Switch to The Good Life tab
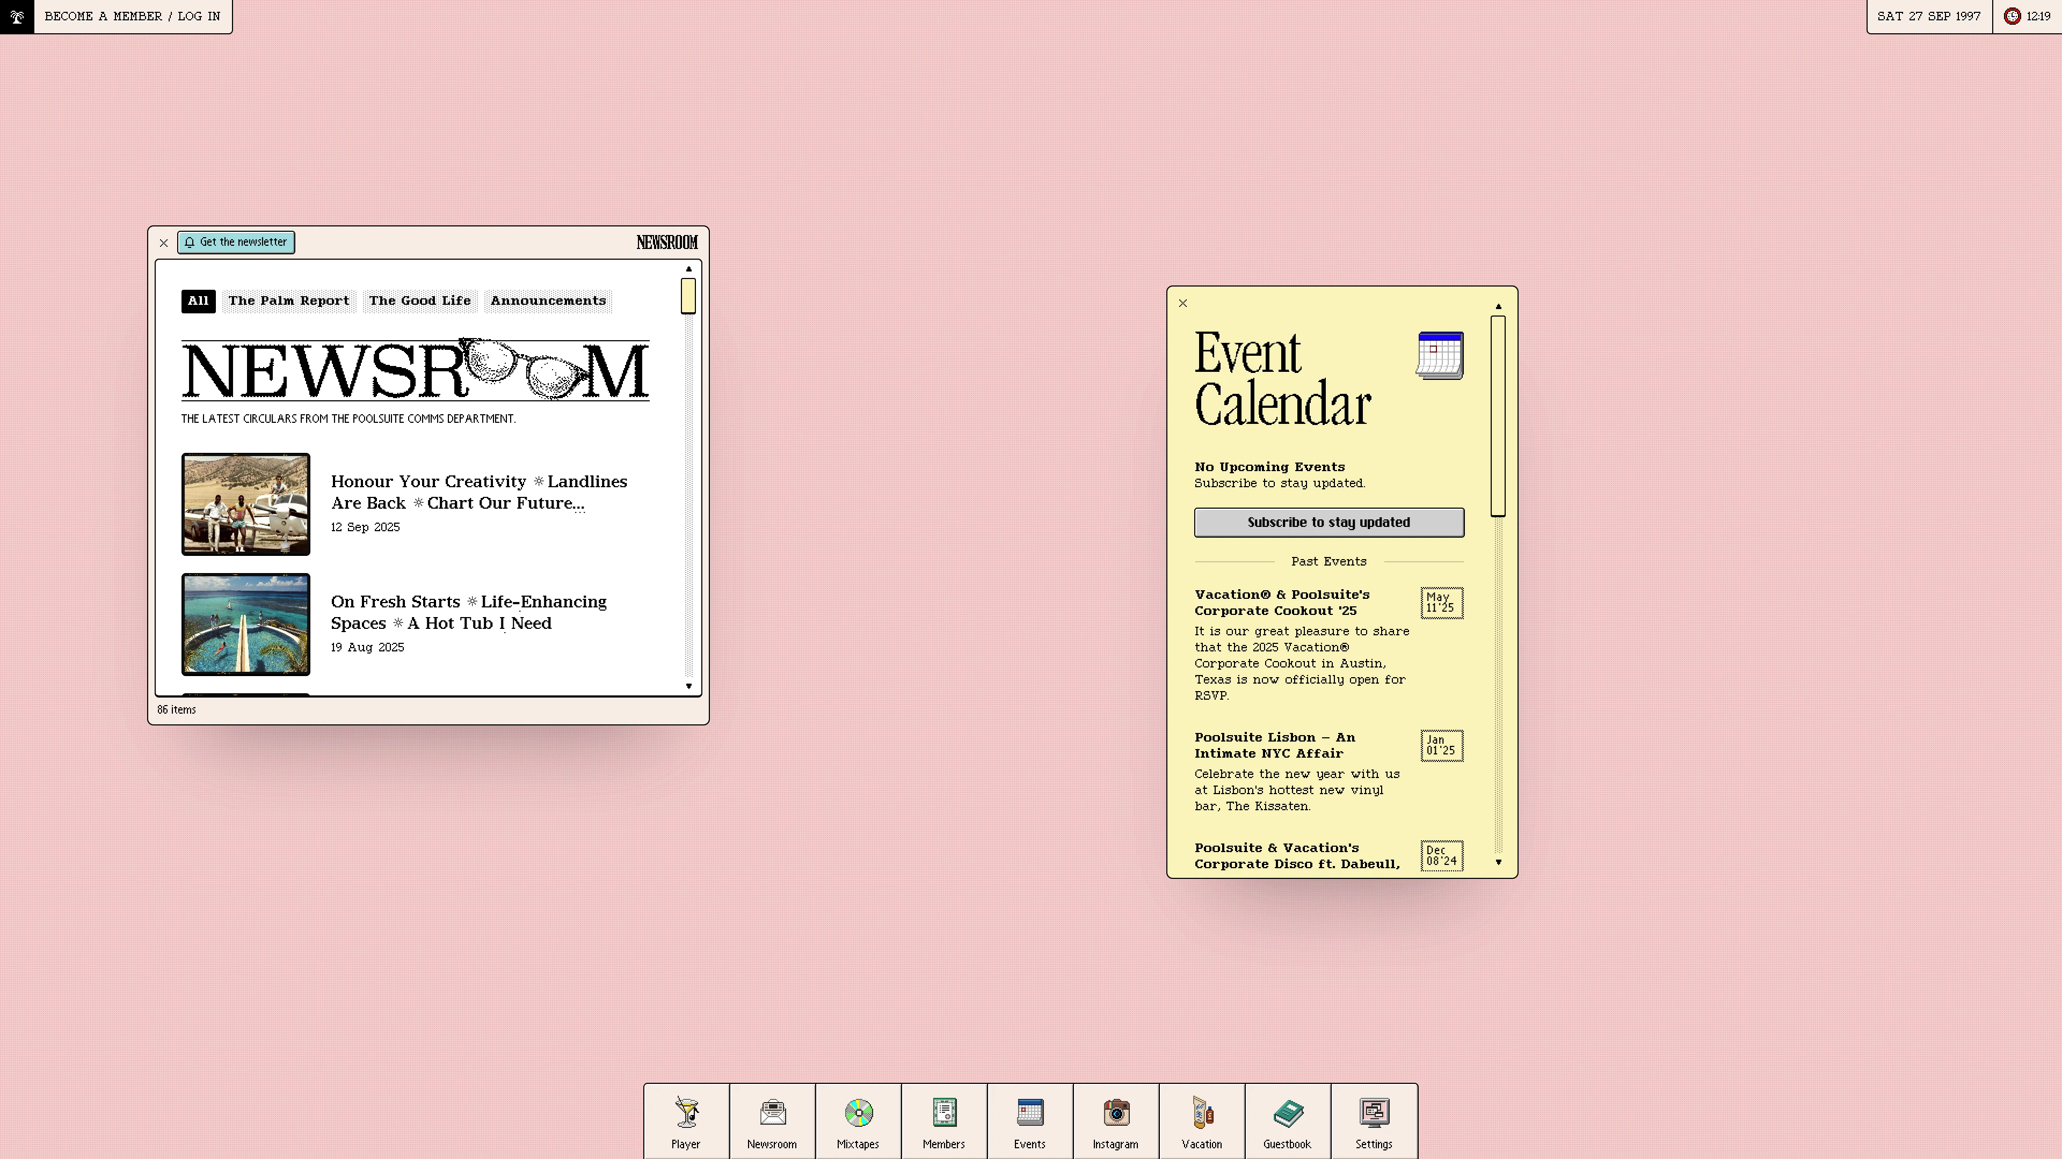The width and height of the screenshot is (2062, 1159). (419, 300)
